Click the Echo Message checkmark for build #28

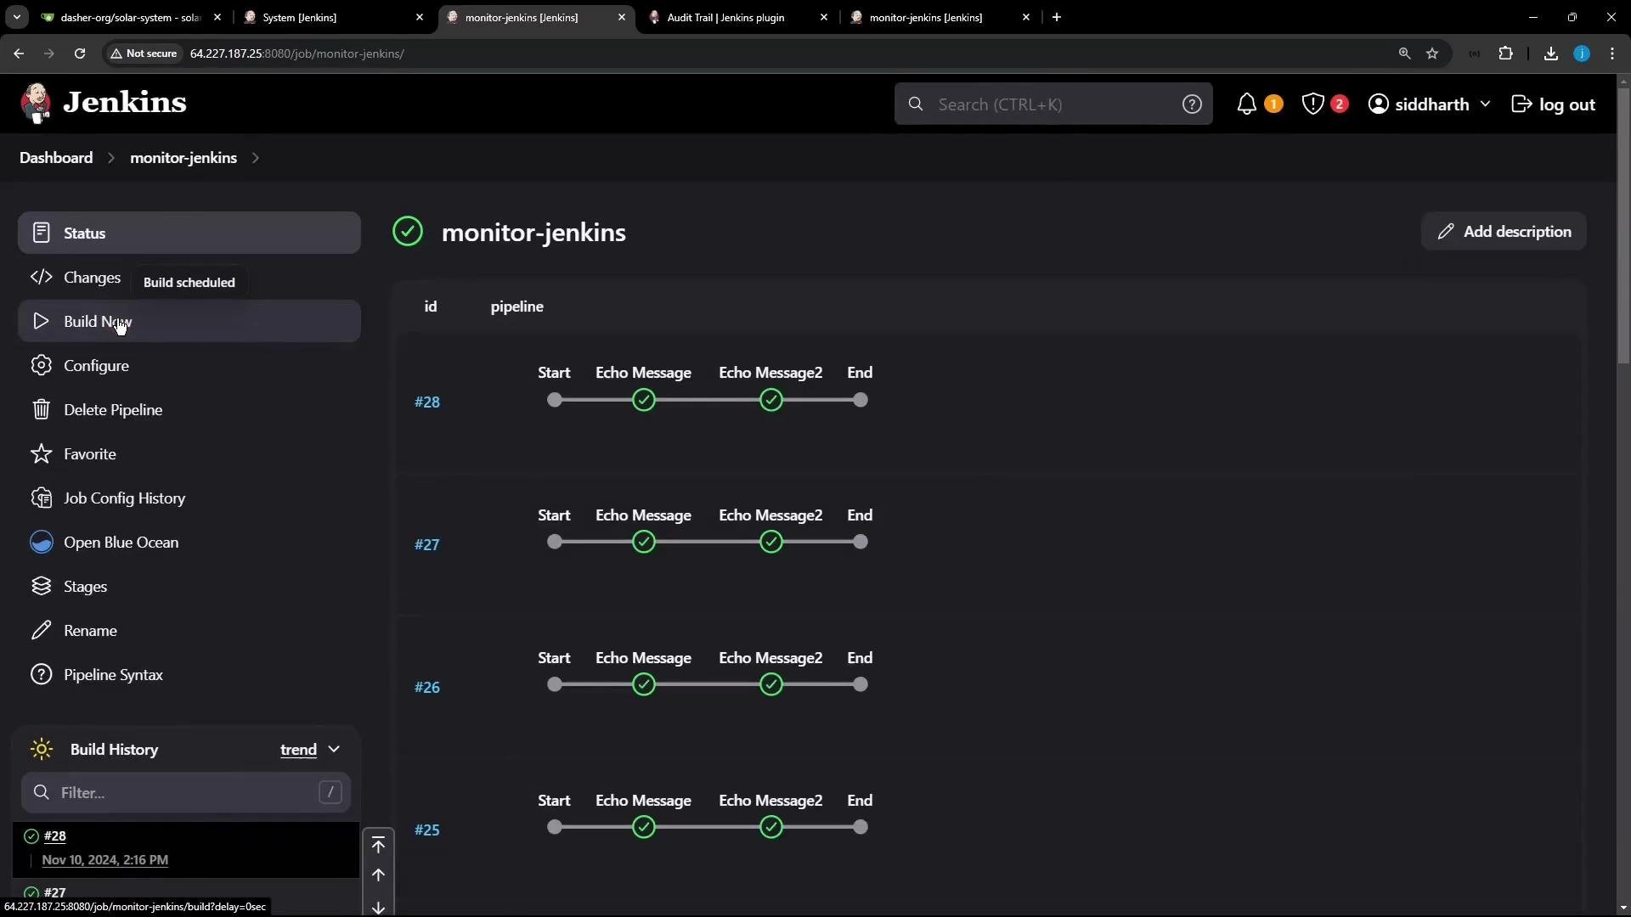click(x=644, y=400)
